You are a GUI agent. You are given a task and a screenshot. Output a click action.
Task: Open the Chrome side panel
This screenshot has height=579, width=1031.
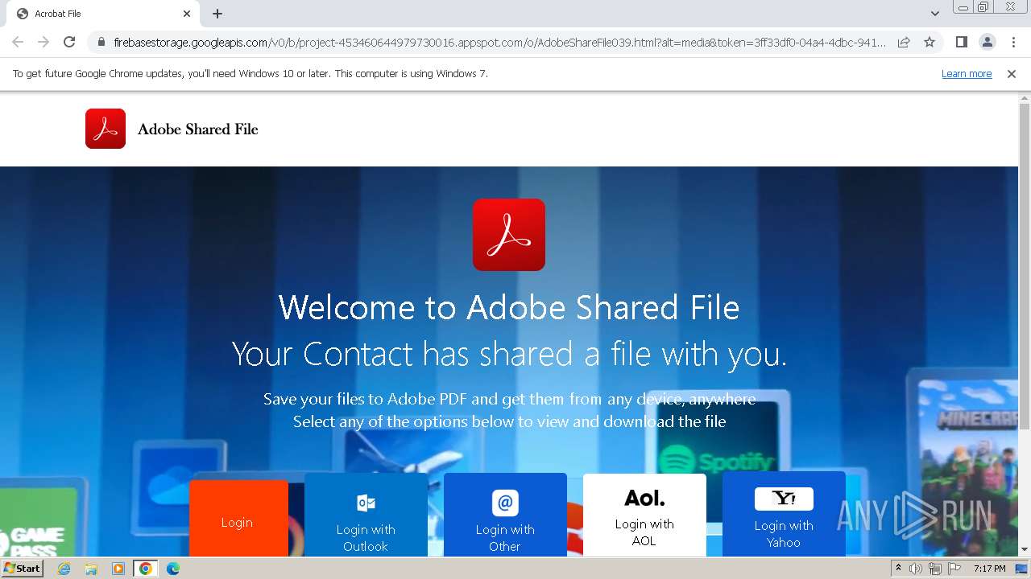(961, 42)
